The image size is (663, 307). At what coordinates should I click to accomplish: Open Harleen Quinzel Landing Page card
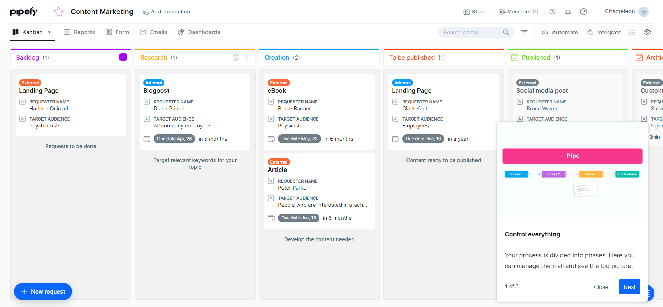[x=71, y=105]
